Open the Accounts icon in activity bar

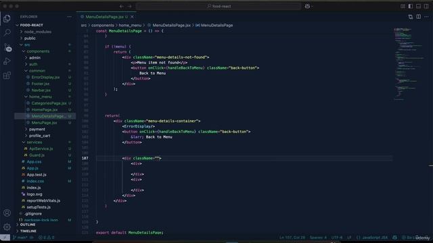(x=7, y=213)
